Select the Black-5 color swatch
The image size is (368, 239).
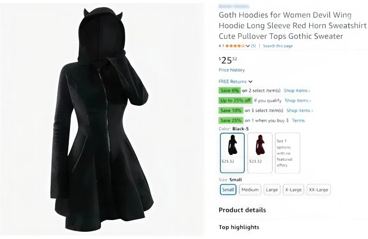click(232, 153)
